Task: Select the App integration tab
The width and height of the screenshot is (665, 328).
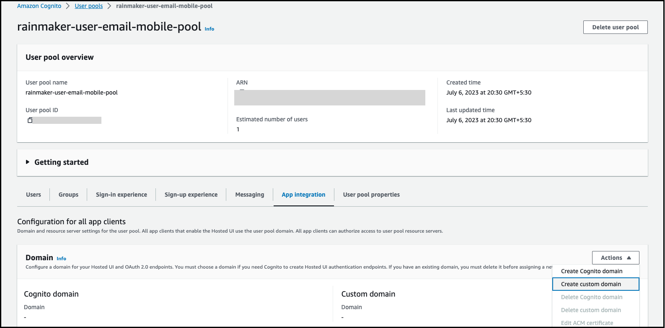Action: [x=303, y=195]
